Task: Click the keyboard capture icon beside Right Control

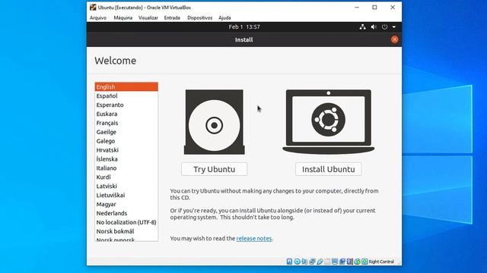Action: pyautogui.click(x=364, y=262)
